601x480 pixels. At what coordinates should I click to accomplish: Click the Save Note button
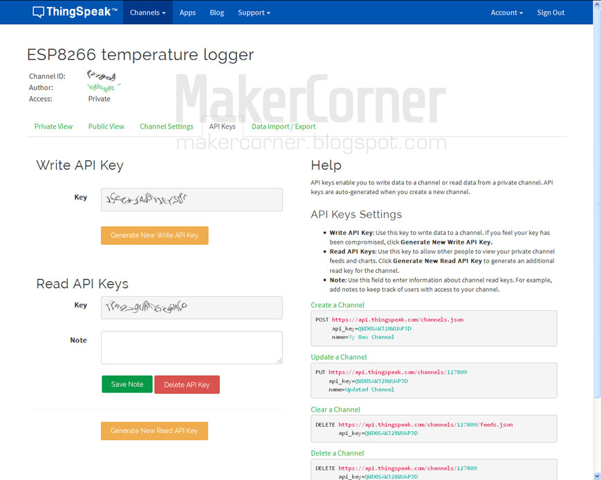[x=127, y=384]
